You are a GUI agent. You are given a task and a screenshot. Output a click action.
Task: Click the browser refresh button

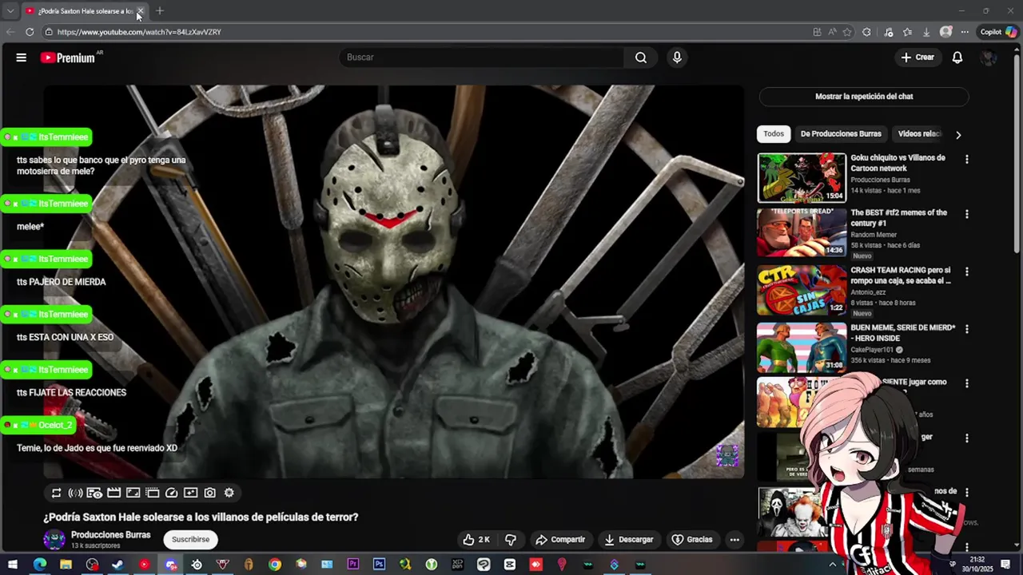[30, 32]
